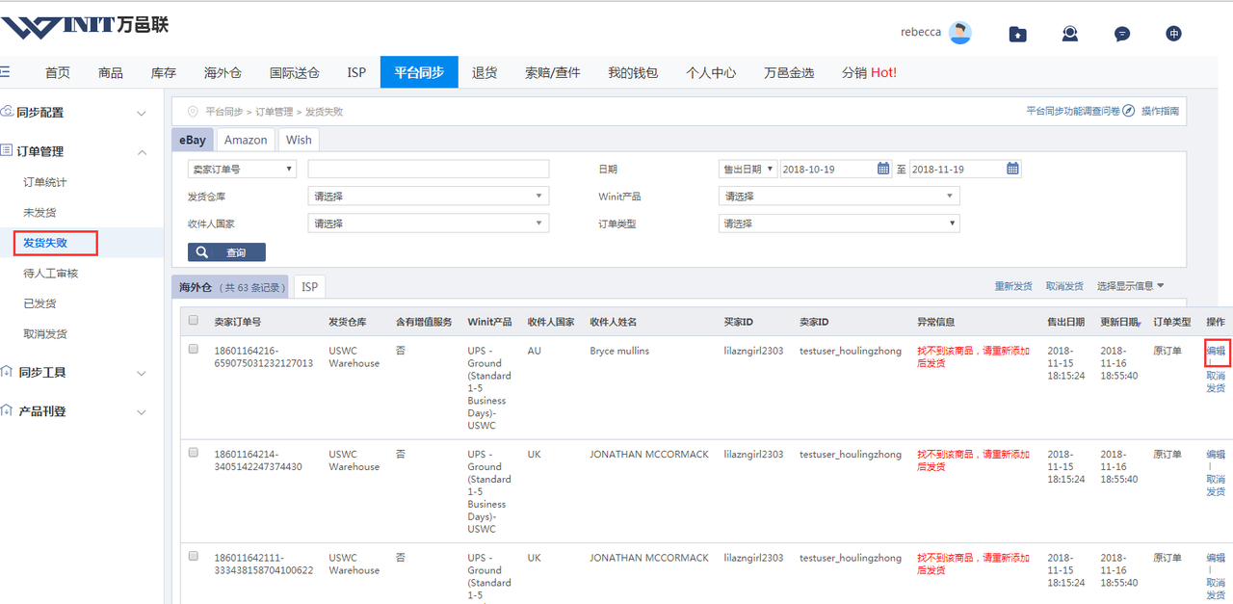Open the 平台同步功能调查问卷 link

click(x=1073, y=112)
